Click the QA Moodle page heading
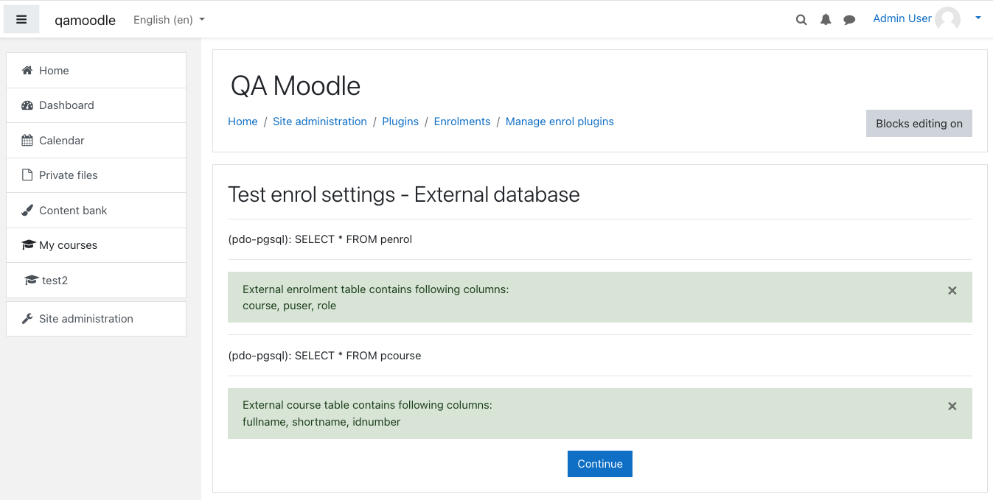 [296, 86]
